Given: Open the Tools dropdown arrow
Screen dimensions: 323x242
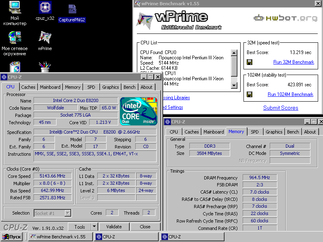Looking at the screenshot, I should (94, 227).
